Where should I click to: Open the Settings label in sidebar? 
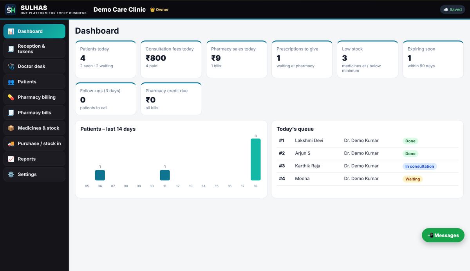coord(27,174)
